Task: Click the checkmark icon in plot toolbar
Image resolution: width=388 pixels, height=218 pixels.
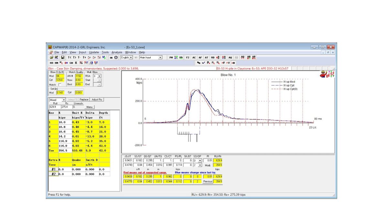Action: (203, 63)
